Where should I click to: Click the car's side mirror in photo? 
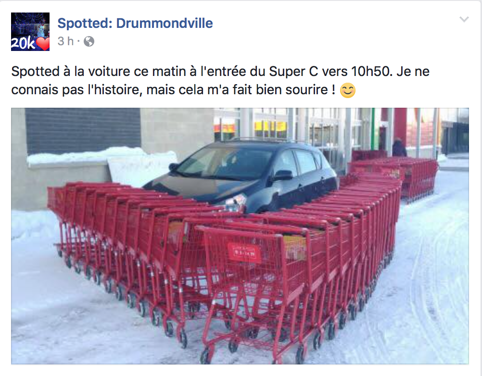click(282, 175)
